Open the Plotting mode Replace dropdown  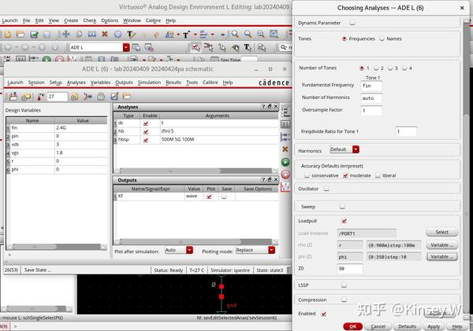[271, 250]
